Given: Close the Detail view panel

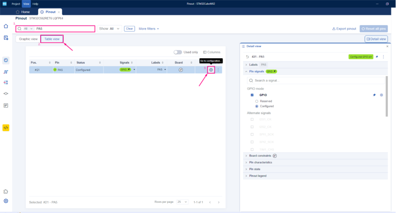Looking at the screenshot, I should point(387,46).
